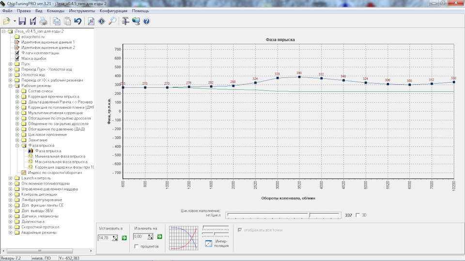The image size is (465, 261).
Task: Toggle the 3D view checkbox
Action: pyautogui.click(x=357, y=215)
